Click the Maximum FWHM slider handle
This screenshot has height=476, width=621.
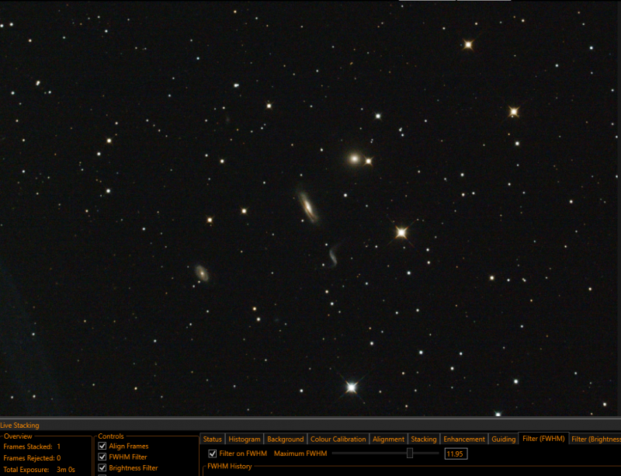[410, 453]
